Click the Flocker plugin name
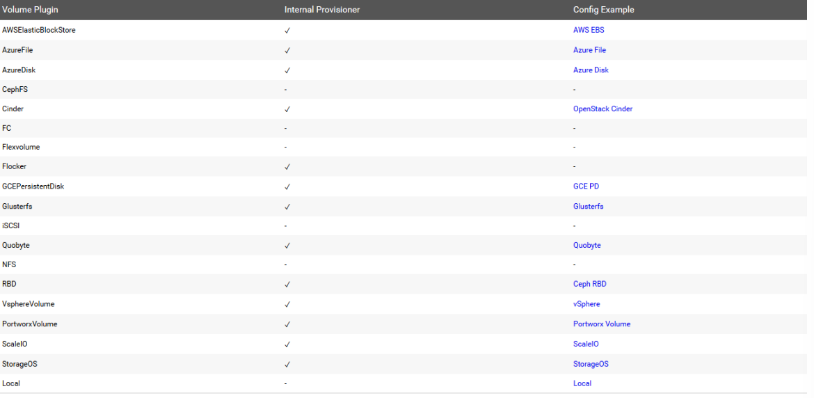The image size is (814, 398). point(14,166)
